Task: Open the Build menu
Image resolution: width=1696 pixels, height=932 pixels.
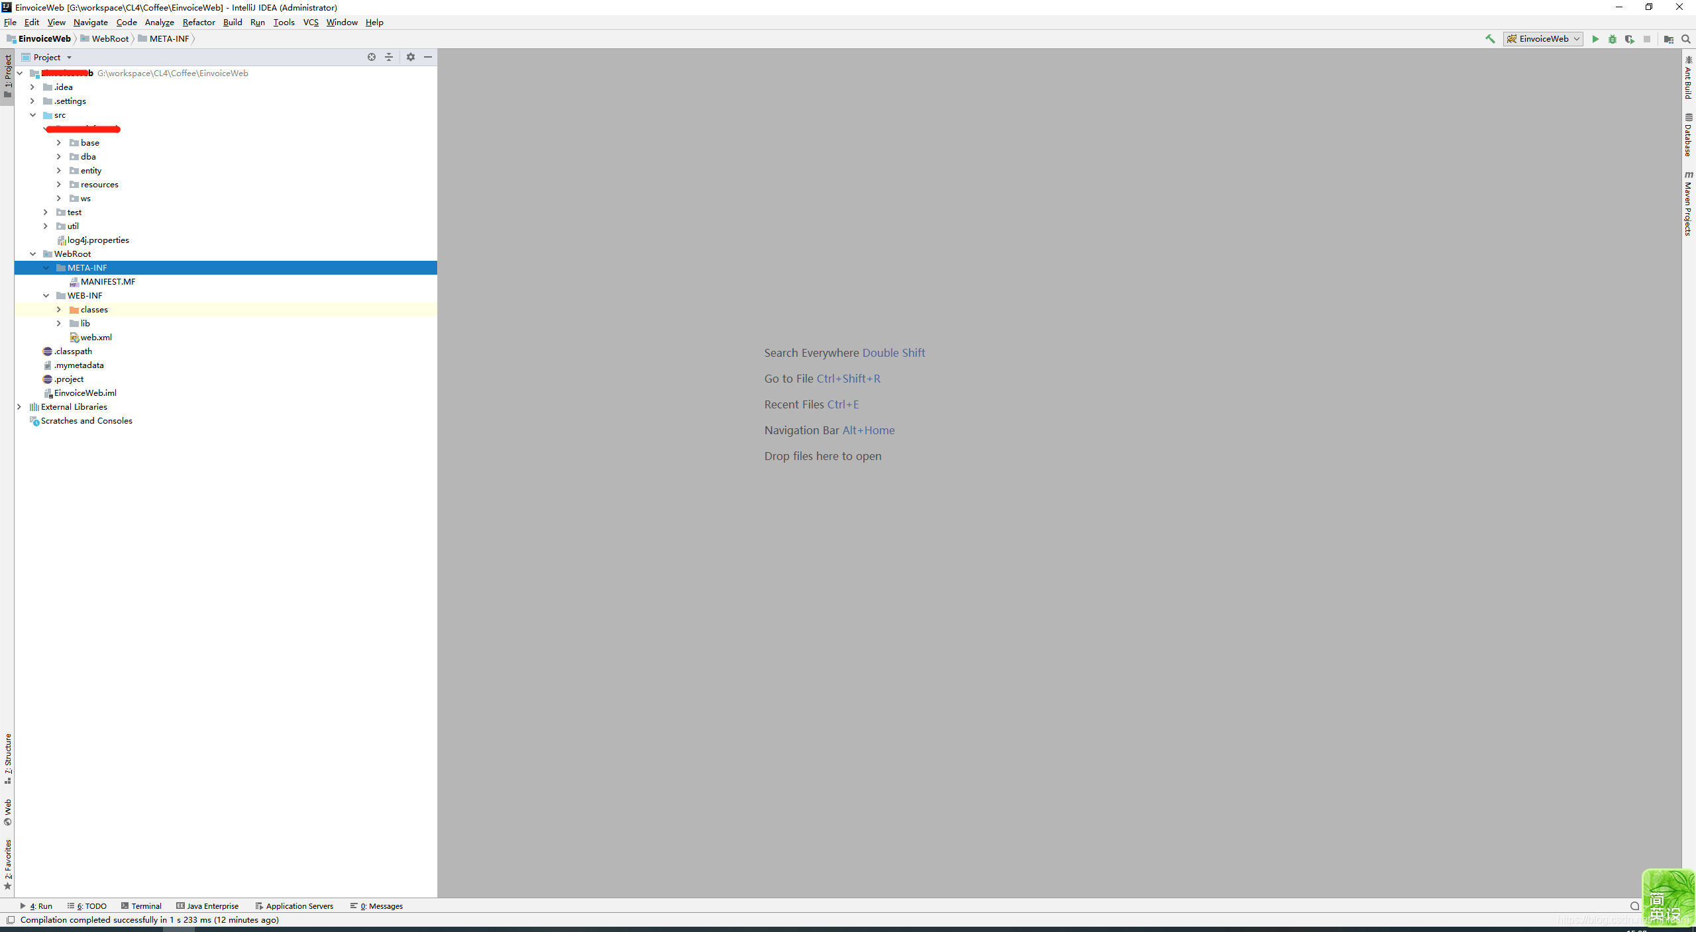Action: pos(233,22)
